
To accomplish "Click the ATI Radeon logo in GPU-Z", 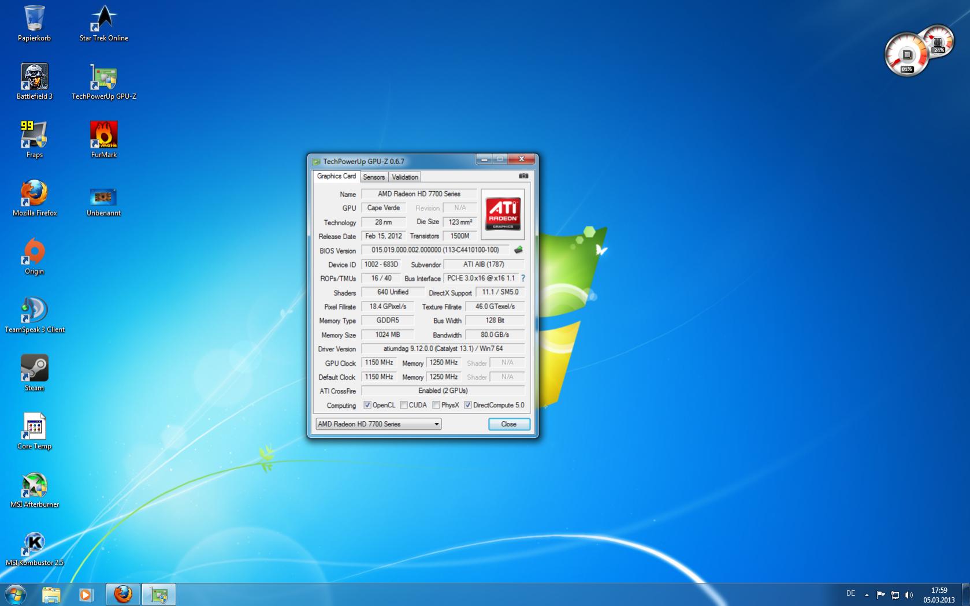I will 503,214.
